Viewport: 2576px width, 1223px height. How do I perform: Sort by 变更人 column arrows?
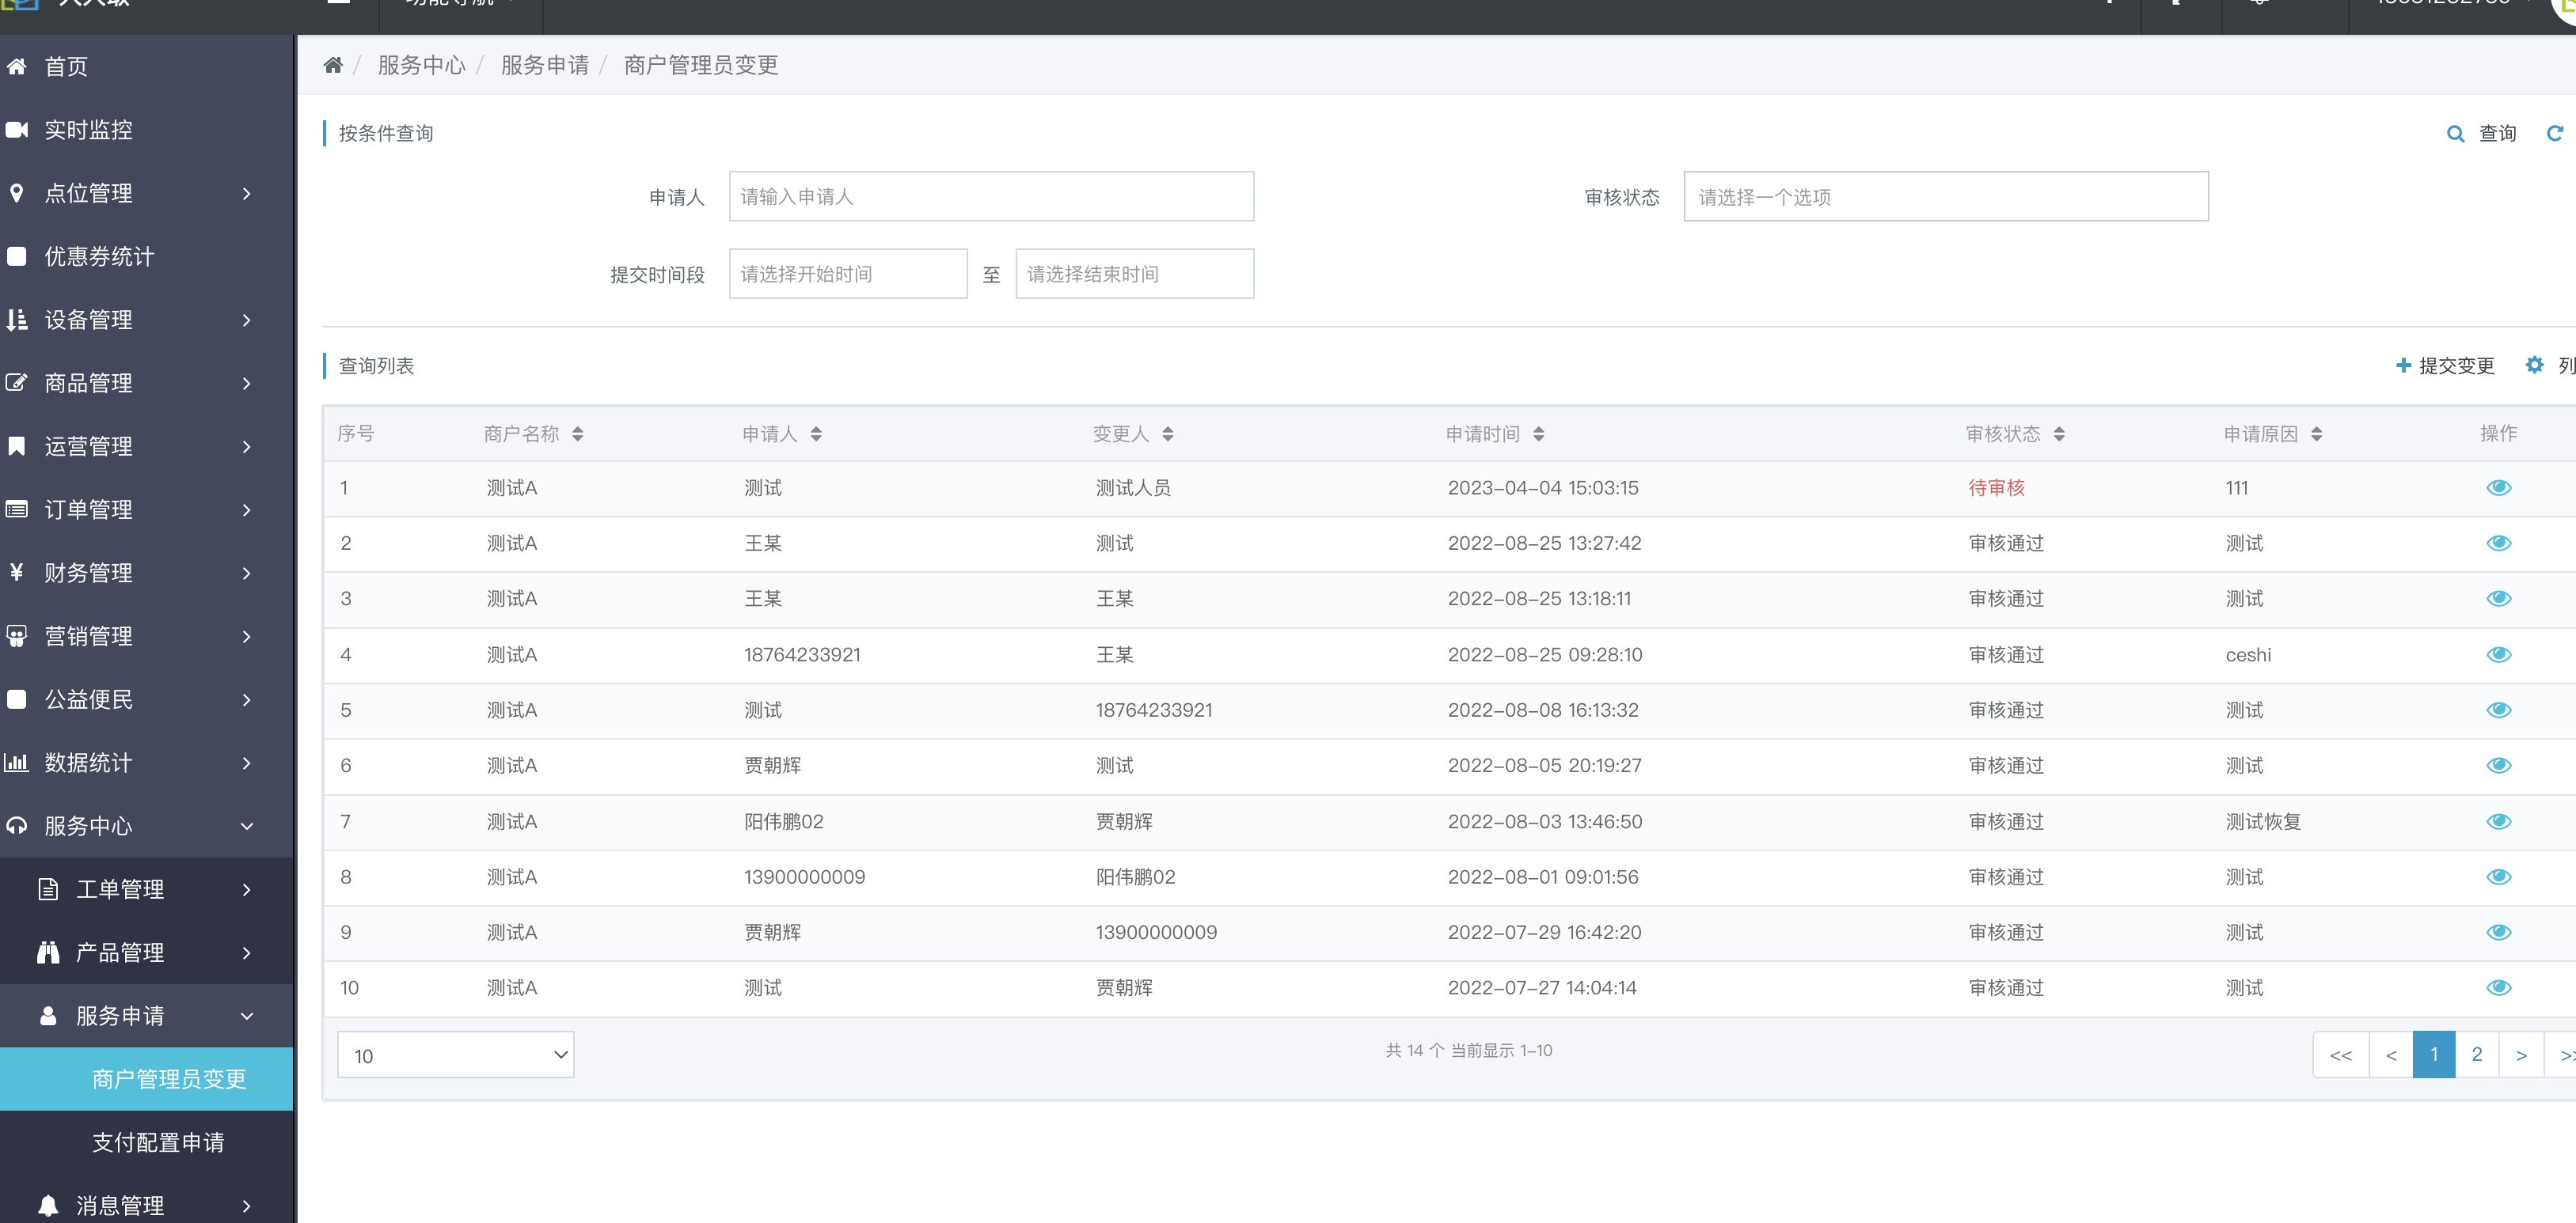[x=1168, y=434]
